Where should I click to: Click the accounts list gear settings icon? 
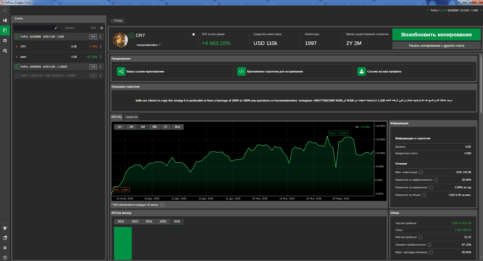(x=102, y=28)
